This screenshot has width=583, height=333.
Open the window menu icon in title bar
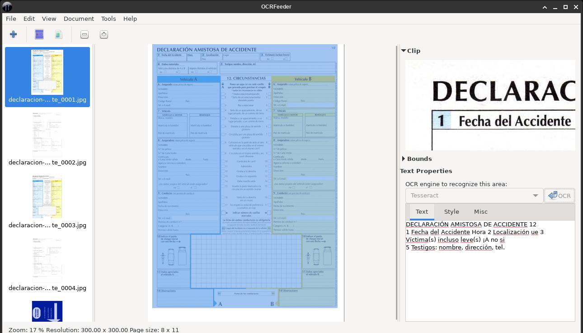pos(7,6)
